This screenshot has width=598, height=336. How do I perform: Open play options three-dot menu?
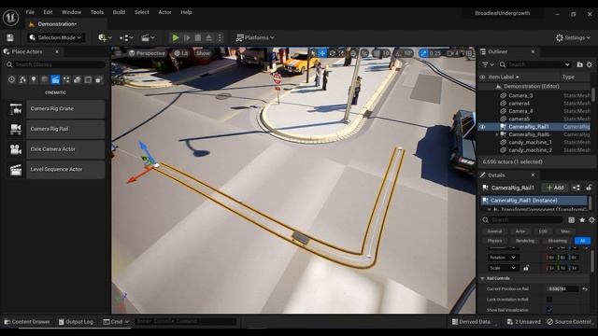220,37
